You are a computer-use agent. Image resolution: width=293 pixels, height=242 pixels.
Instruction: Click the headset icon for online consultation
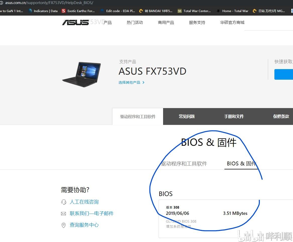click(64, 202)
